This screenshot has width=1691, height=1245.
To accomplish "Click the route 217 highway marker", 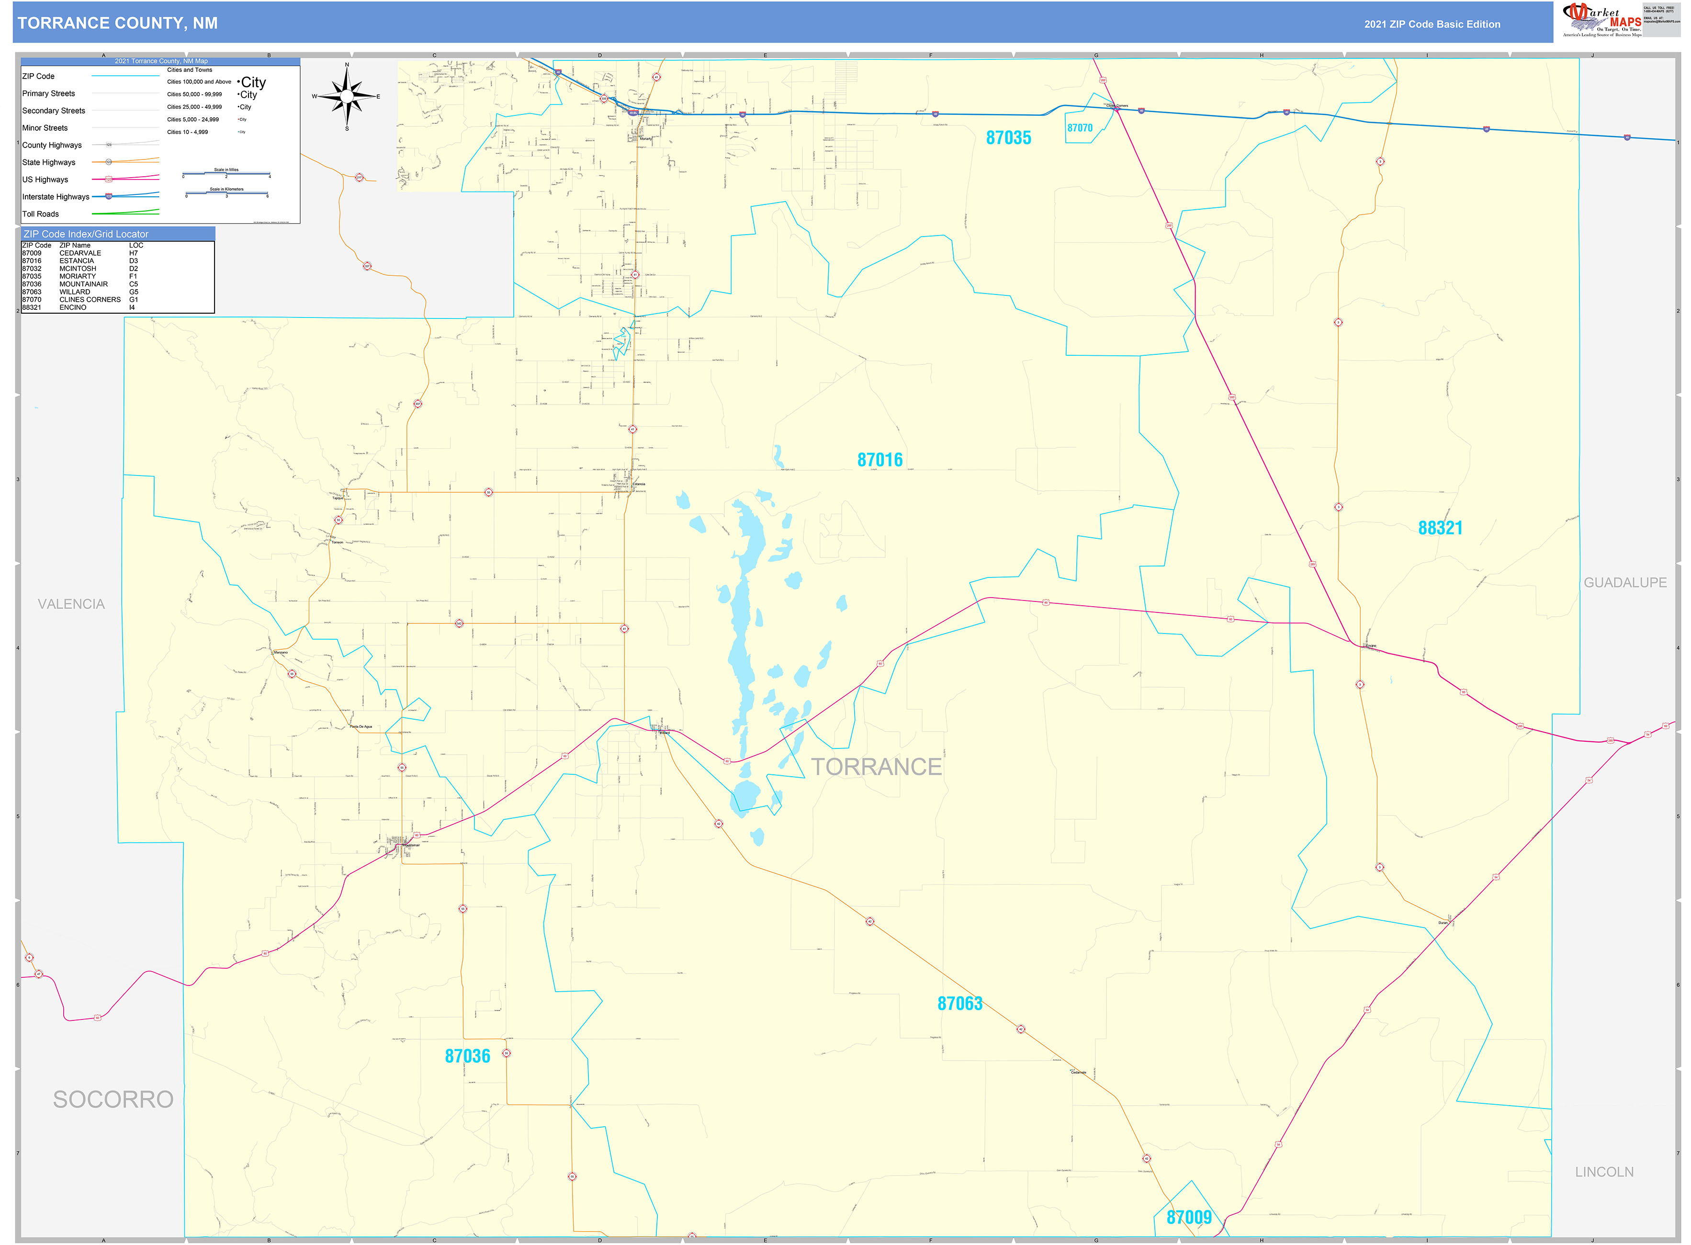I will 360,178.
